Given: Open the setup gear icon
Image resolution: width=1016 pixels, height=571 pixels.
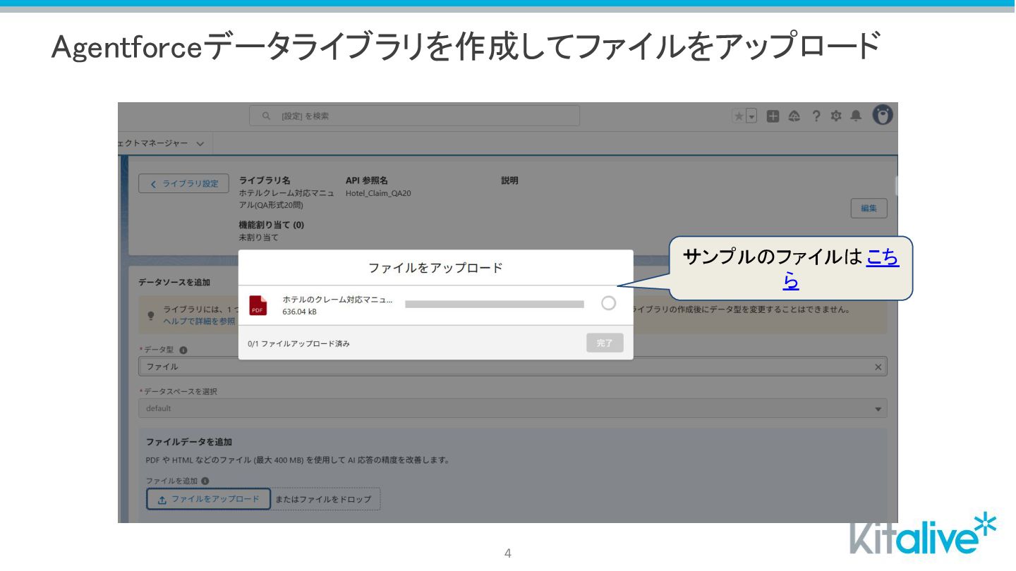Looking at the screenshot, I should coord(836,116).
